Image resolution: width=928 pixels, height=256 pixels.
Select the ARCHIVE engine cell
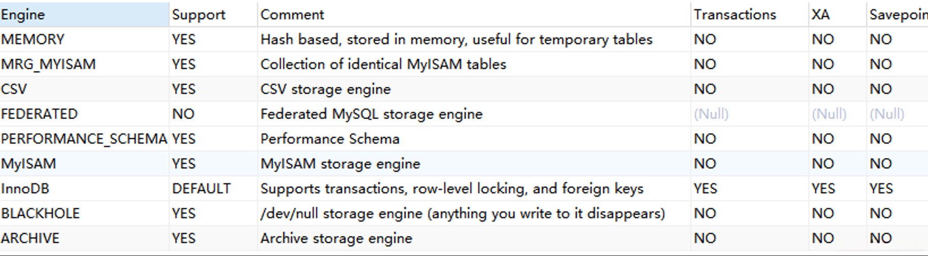coord(30,238)
